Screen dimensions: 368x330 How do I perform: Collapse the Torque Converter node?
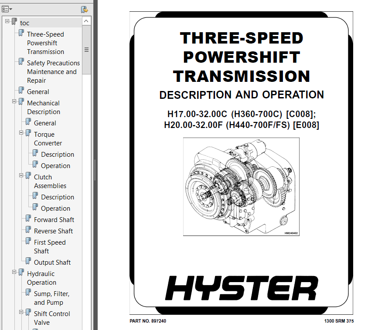(x=21, y=133)
